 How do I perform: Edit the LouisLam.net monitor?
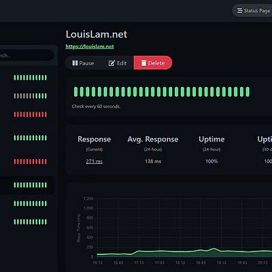(118, 63)
